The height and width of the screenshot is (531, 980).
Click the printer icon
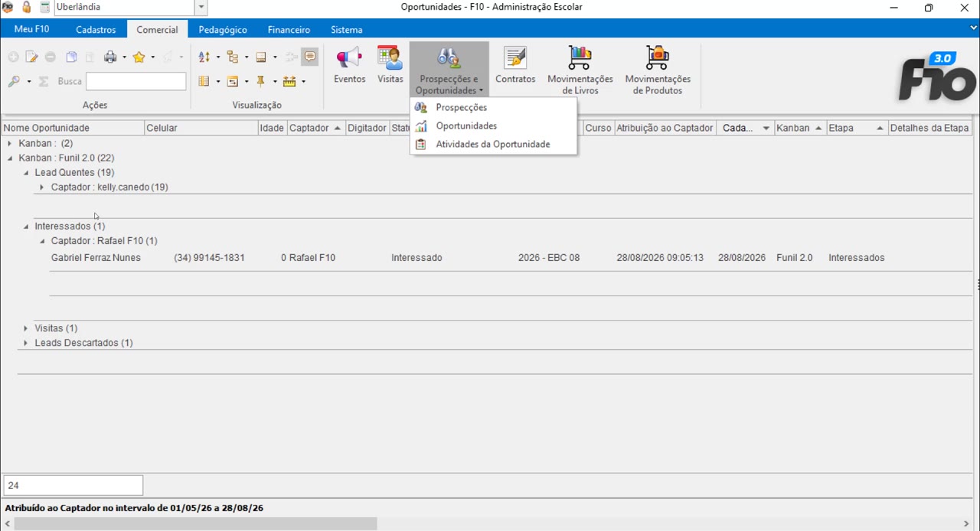point(110,57)
